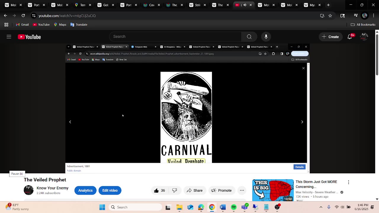The width and height of the screenshot is (379, 213).
Task: Open Microsoft Word from taskbar
Action: pos(223,207)
